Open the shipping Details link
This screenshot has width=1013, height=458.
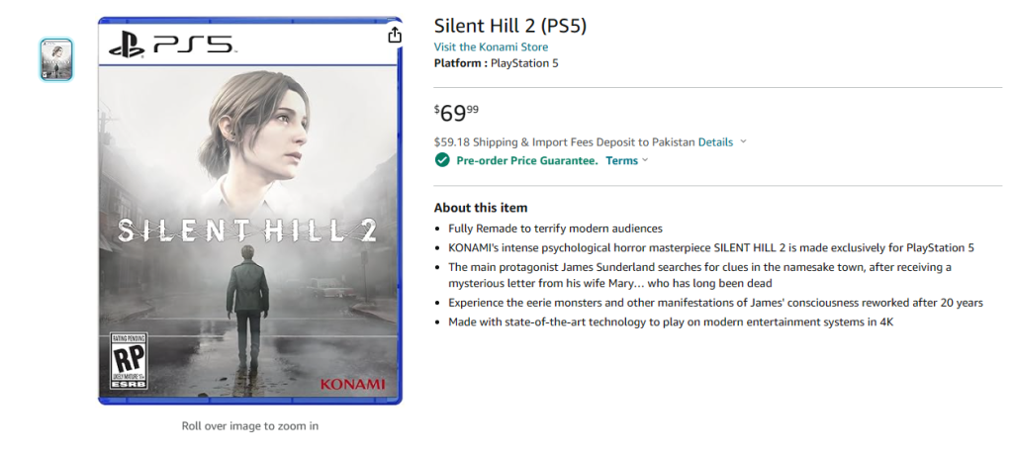point(715,142)
